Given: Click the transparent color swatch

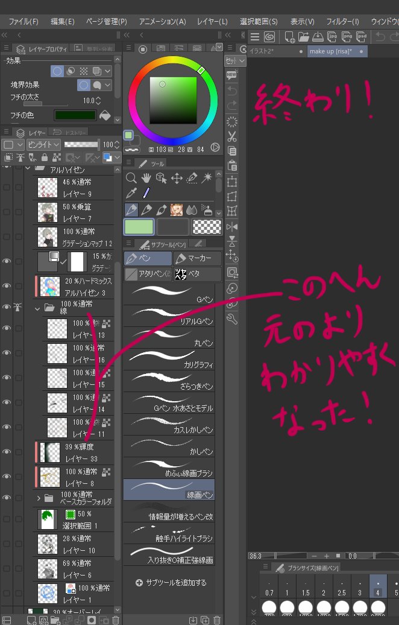Looking at the screenshot, I should (x=207, y=227).
